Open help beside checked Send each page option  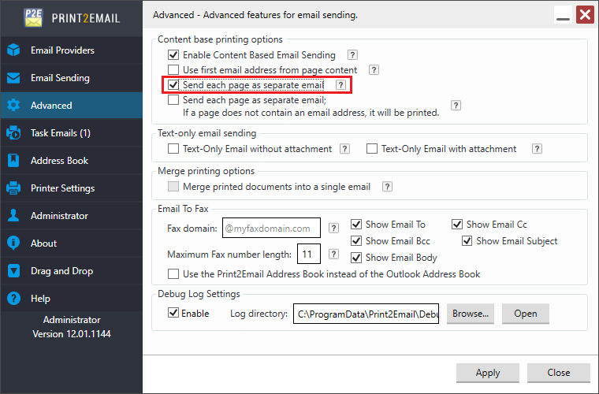click(x=340, y=85)
